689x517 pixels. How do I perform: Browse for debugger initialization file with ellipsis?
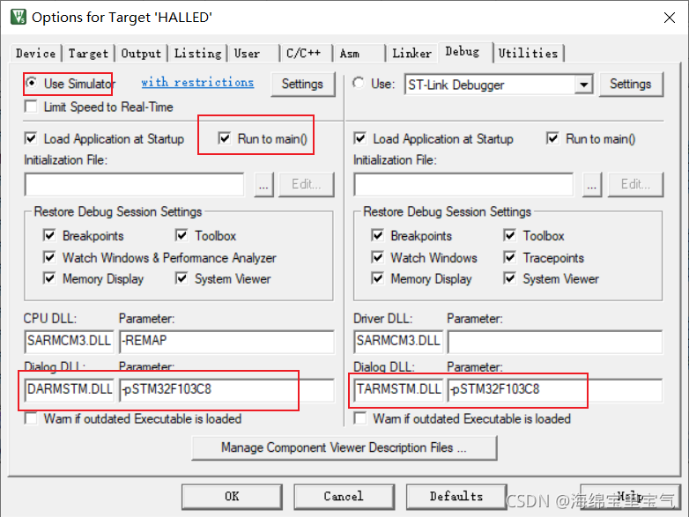coord(592,184)
